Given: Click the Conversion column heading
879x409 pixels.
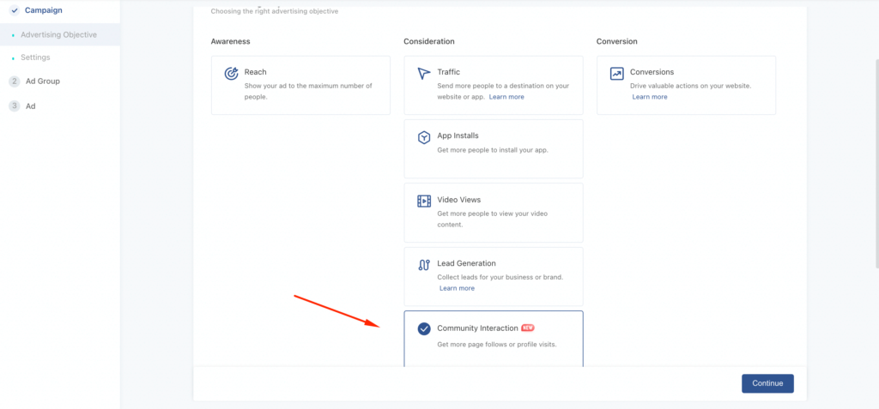Looking at the screenshot, I should [616, 41].
